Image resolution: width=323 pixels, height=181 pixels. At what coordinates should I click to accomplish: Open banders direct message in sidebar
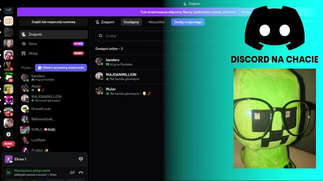[53, 78]
